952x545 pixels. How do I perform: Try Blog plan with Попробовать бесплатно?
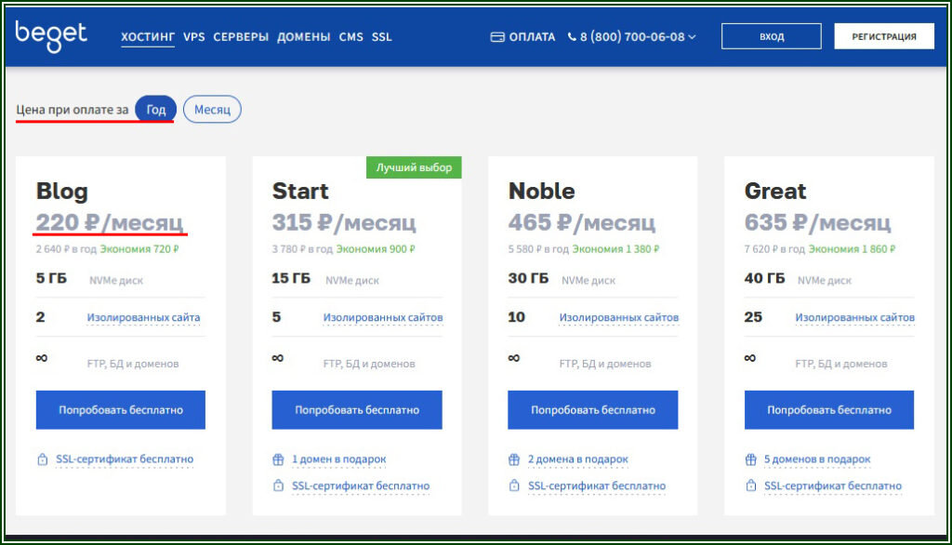[121, 410]
